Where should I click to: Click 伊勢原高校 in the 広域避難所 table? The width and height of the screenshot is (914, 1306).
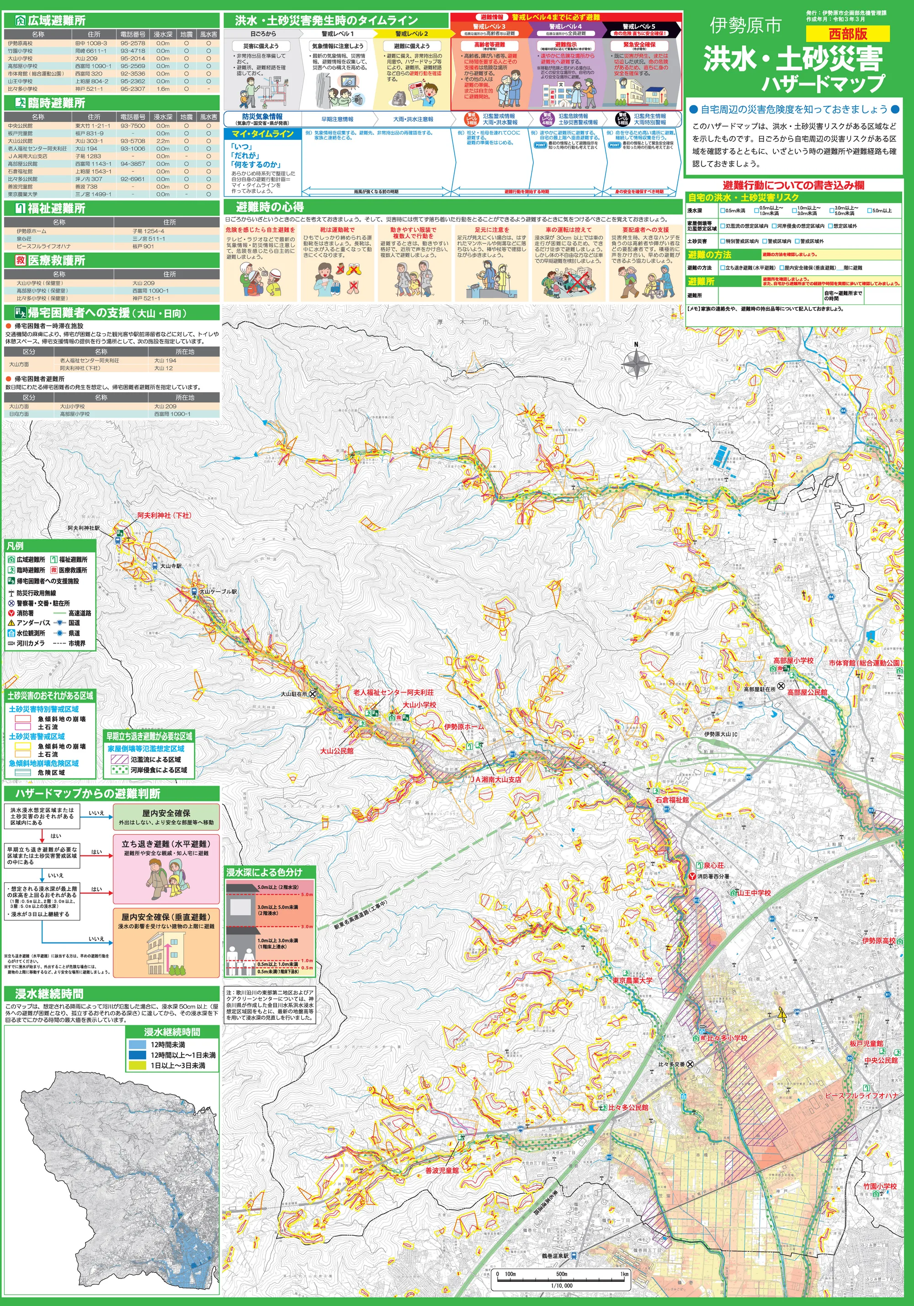coord(21,43)
